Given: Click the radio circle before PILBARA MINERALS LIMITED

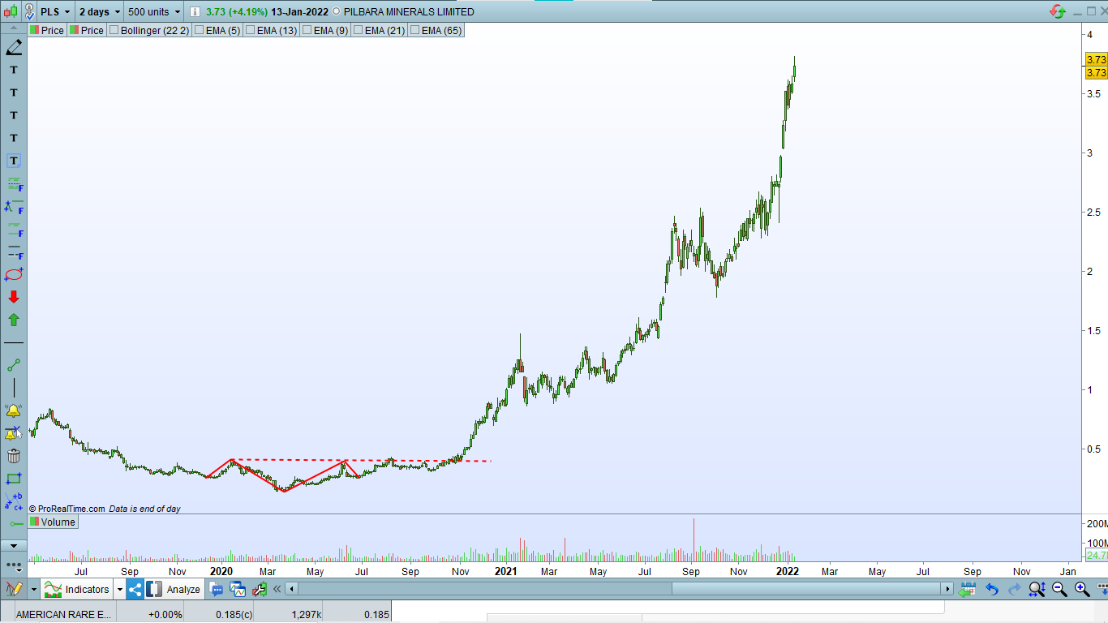Looking at the screenshot, I should pyautogui.click(x=337, y=12).
